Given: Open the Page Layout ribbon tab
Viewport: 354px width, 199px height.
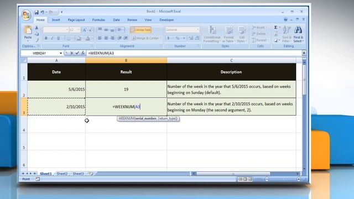Looking at the screenshot, I should pyautogui.click(x=76, y=20).
